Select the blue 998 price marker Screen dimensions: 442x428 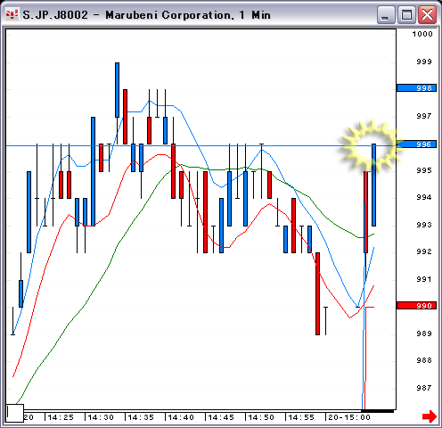[416, 88]
